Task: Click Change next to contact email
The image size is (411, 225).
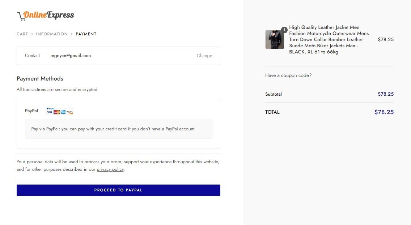Action: [x=204, y=56]
